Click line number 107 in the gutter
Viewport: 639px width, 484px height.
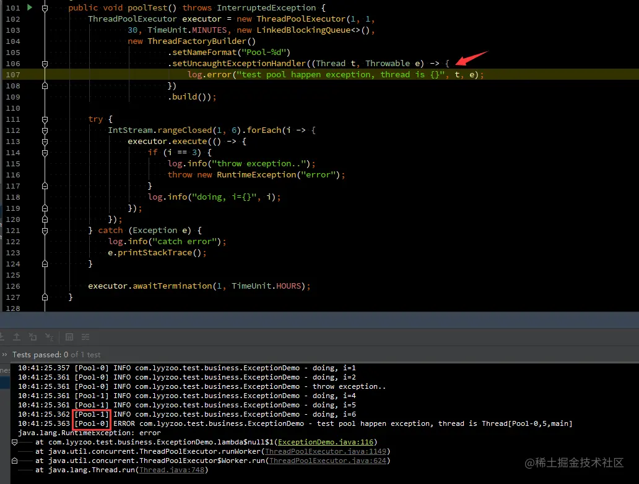pos(13,74)
